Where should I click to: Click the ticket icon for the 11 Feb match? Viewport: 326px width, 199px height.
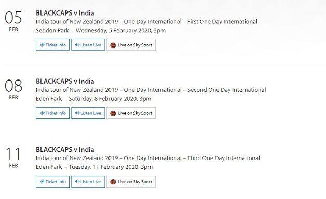[x=42, y=181]
